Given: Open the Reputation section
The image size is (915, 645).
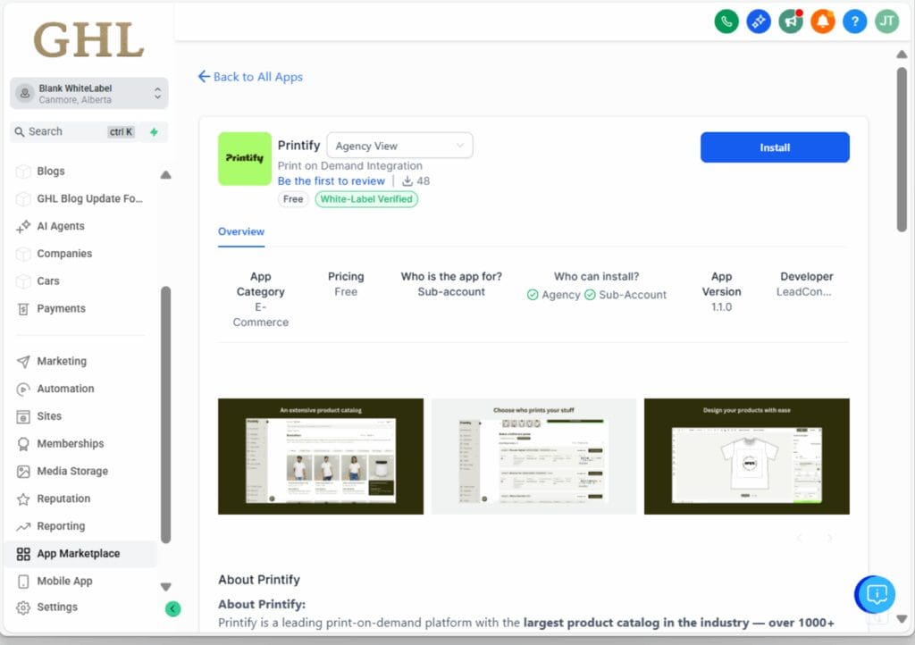Looking at the screenshot, I should click(x=66, y=498).
